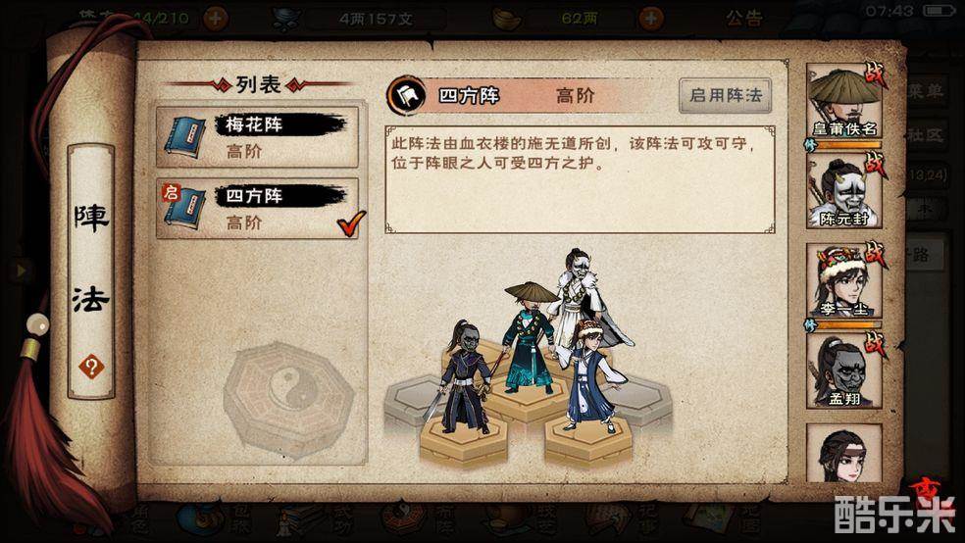Toggle the red checkmark on 四方阵
Screen dimensions: 965x543
click(351, 223)
